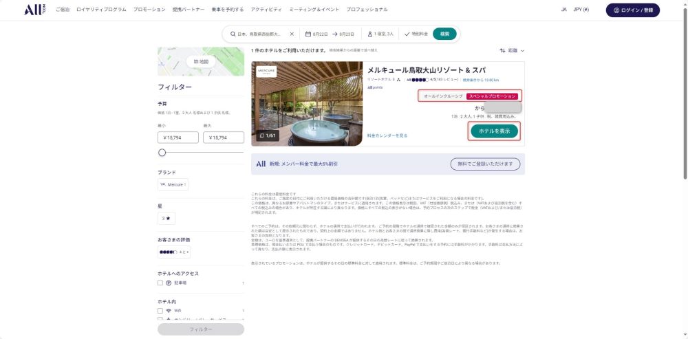Click the checkmark icon beside 特別料金
688x339 pixels.
tap(407, 34)
